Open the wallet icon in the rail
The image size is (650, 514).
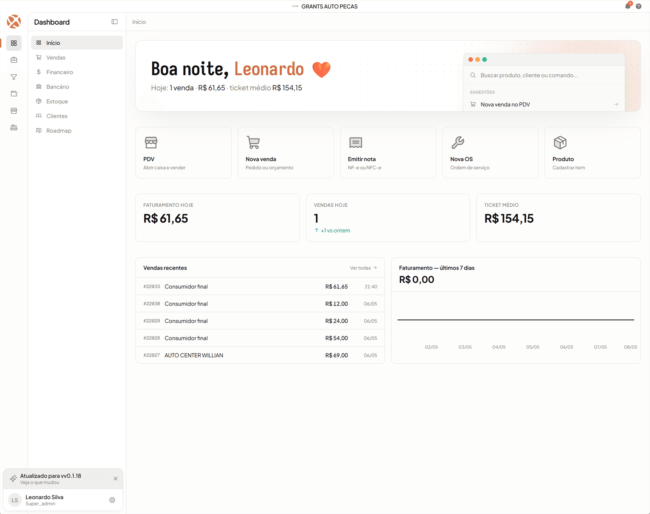(14, 94)
